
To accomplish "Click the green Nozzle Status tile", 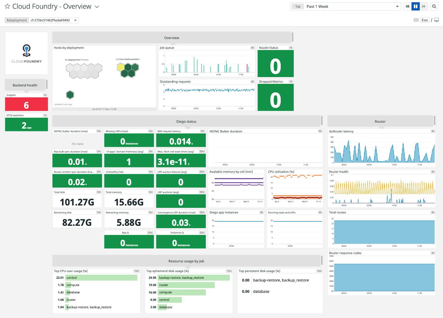I will (x=275, y=64).
